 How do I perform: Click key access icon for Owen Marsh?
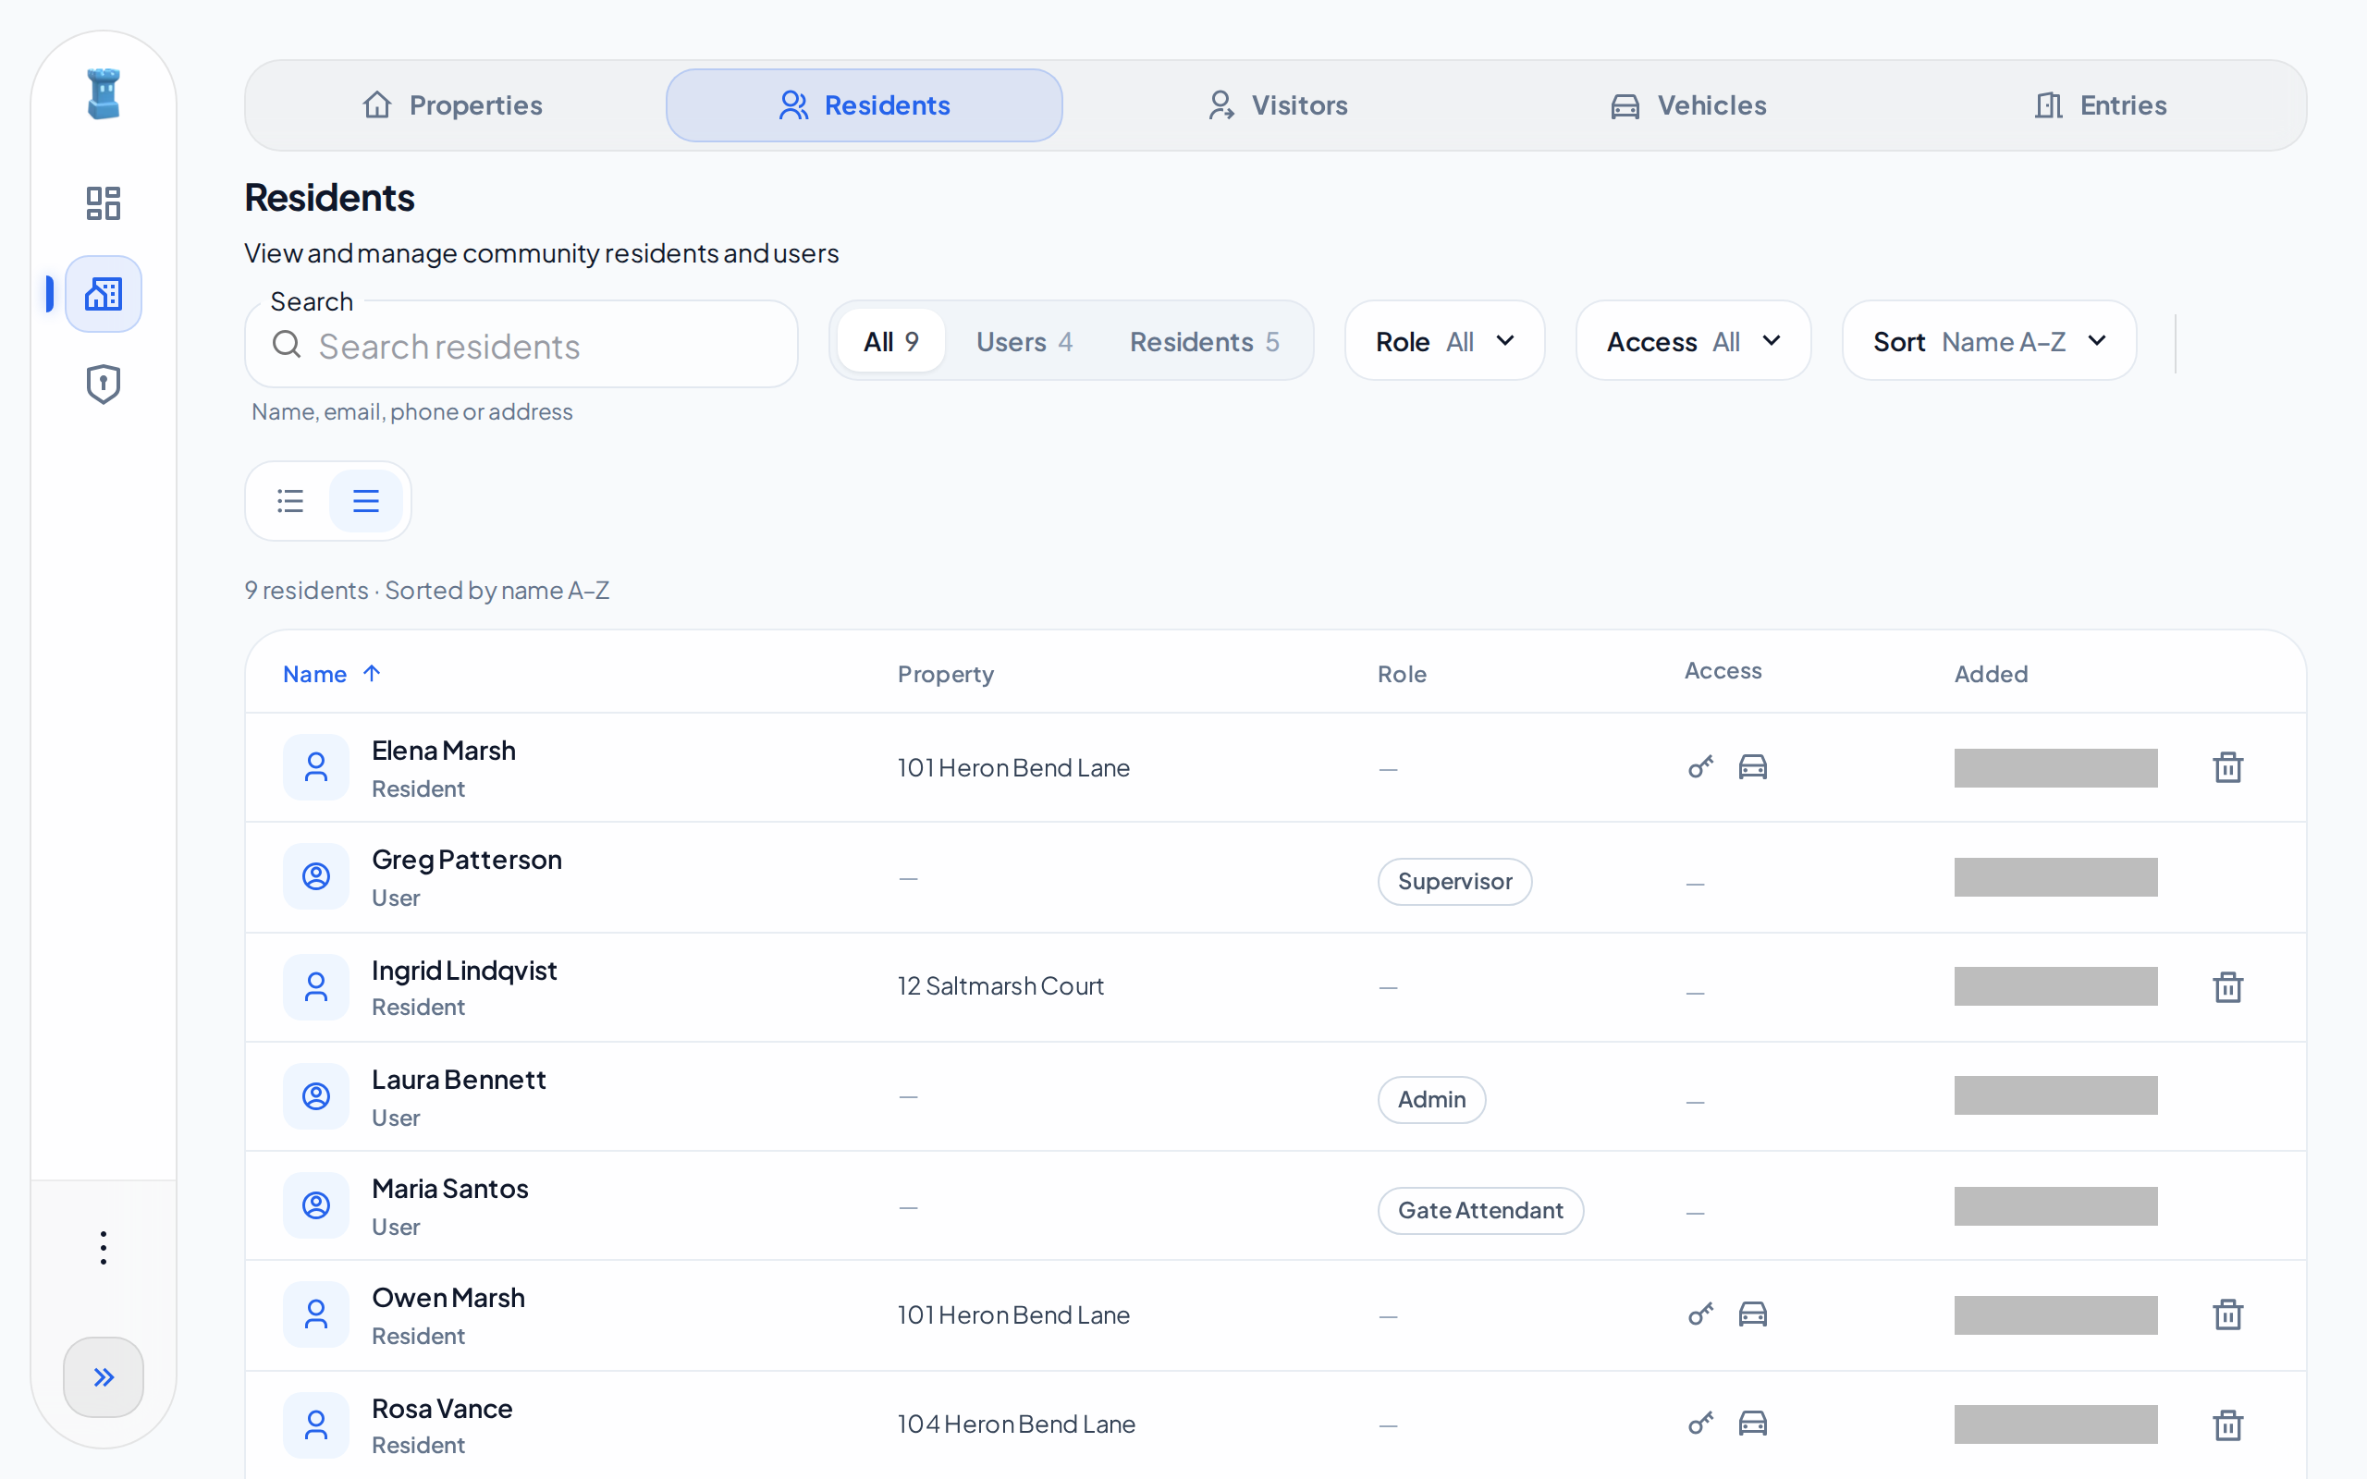(1701, 1314)
